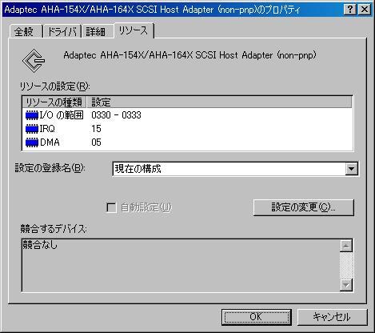This screenshot has height=333, width=375.
Task: Click the 競合なし text in conflict box
Action: 40,245
